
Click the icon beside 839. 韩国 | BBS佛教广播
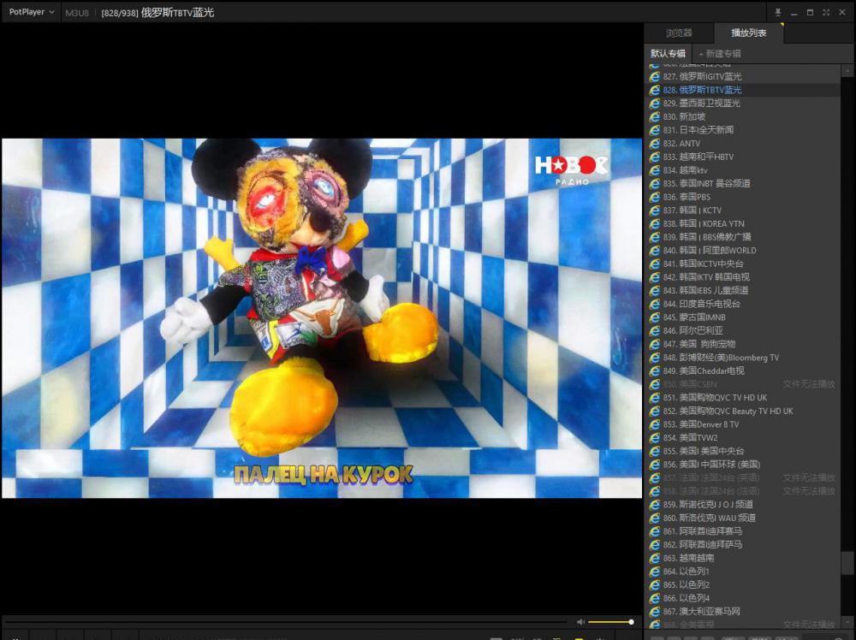click(x=655, y=237)
